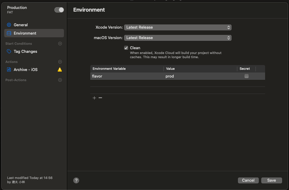Toggle the Secret checkbox for flavor
This screenshot has height=190, width=289.
[247, 76]
